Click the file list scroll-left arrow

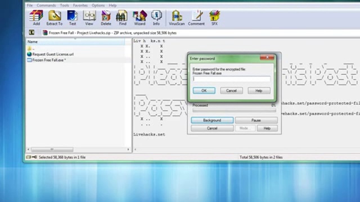click(28, 150)
